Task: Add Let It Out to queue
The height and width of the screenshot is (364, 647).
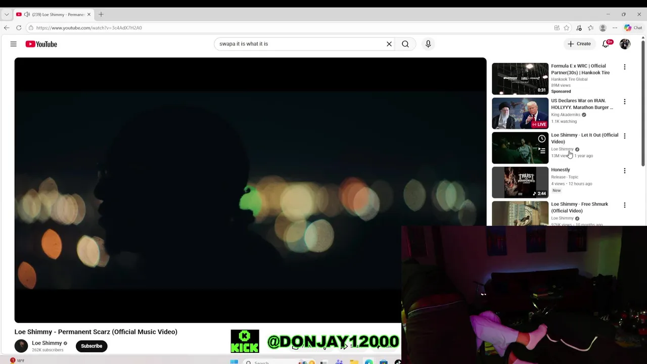Action: coord(542,150)
